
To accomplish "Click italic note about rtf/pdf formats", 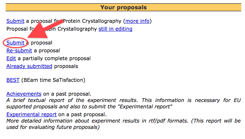I will [123, 124].
